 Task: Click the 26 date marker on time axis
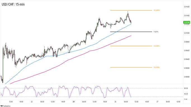click(115, 102)
